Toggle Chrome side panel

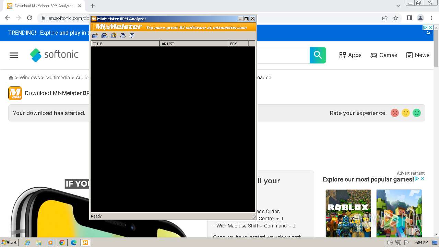tap(409, 18)
